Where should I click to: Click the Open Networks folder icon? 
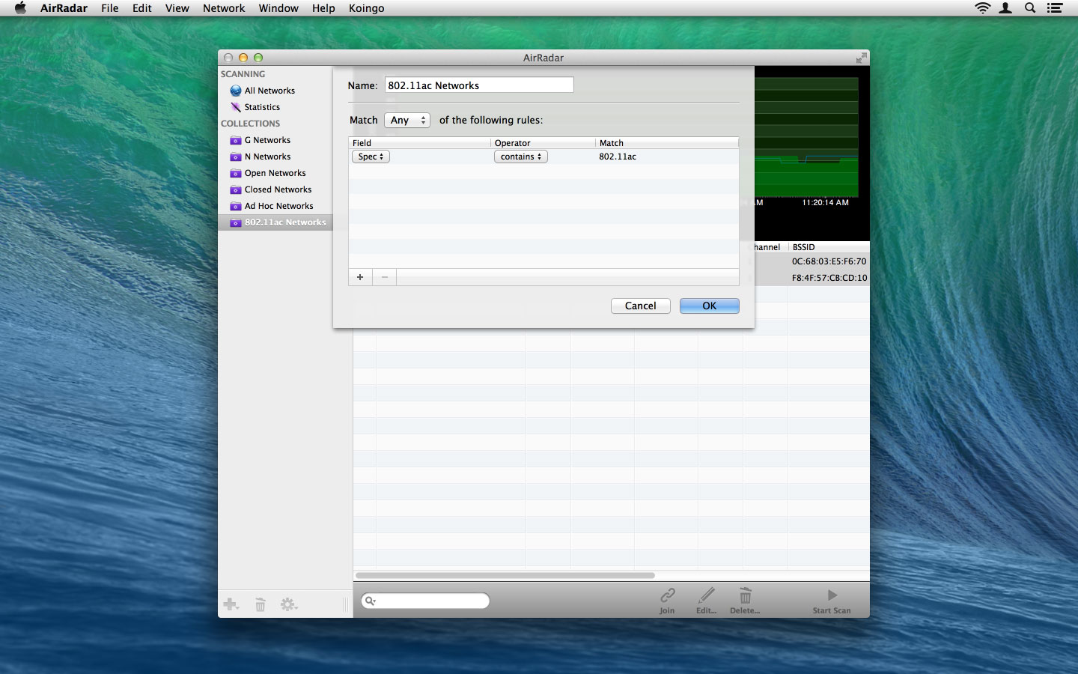tap(236, 173)
